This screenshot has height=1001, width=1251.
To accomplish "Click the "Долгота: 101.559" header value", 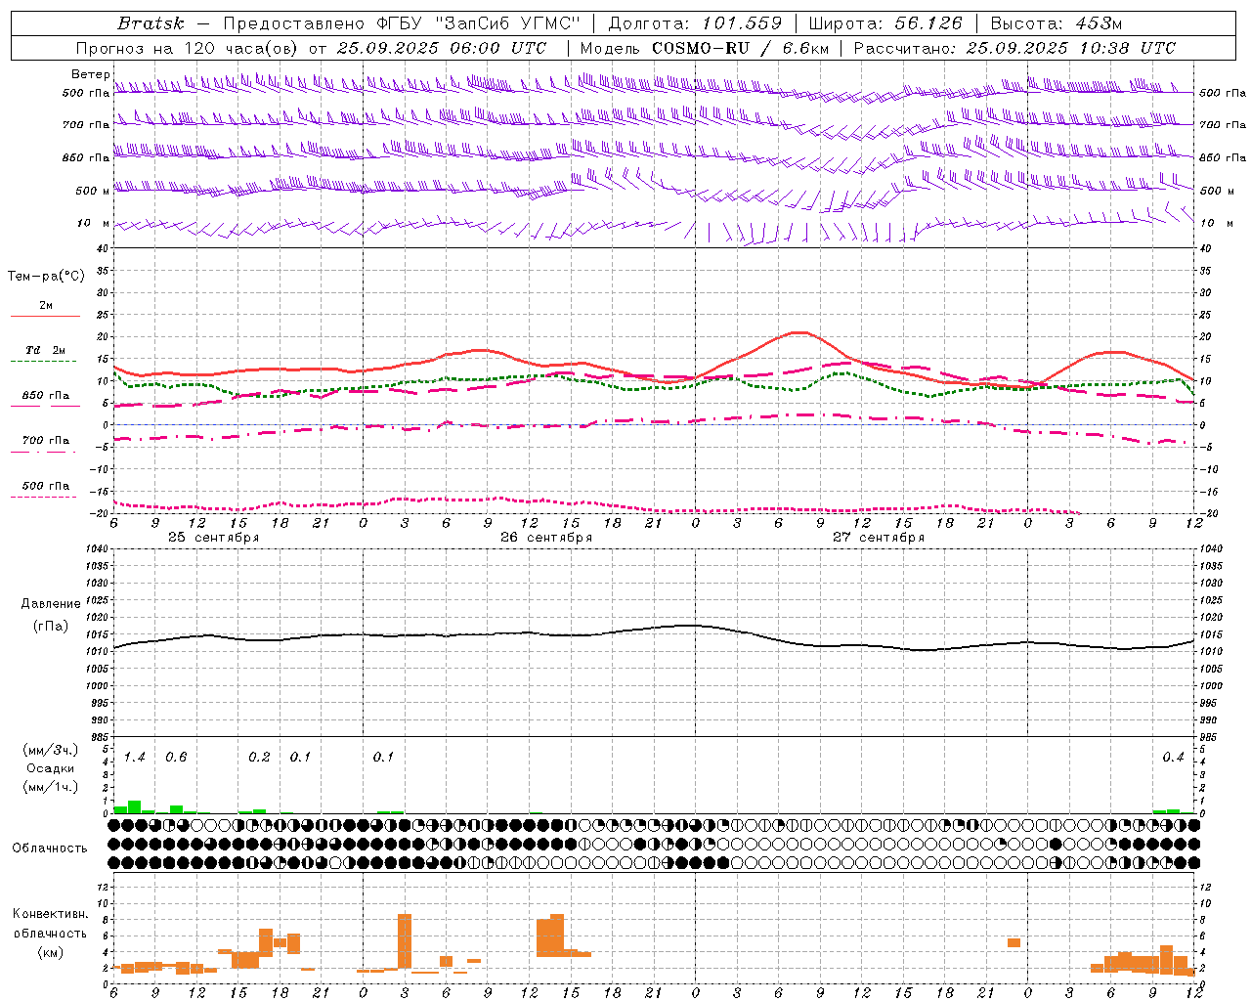I will click(695, 23).
